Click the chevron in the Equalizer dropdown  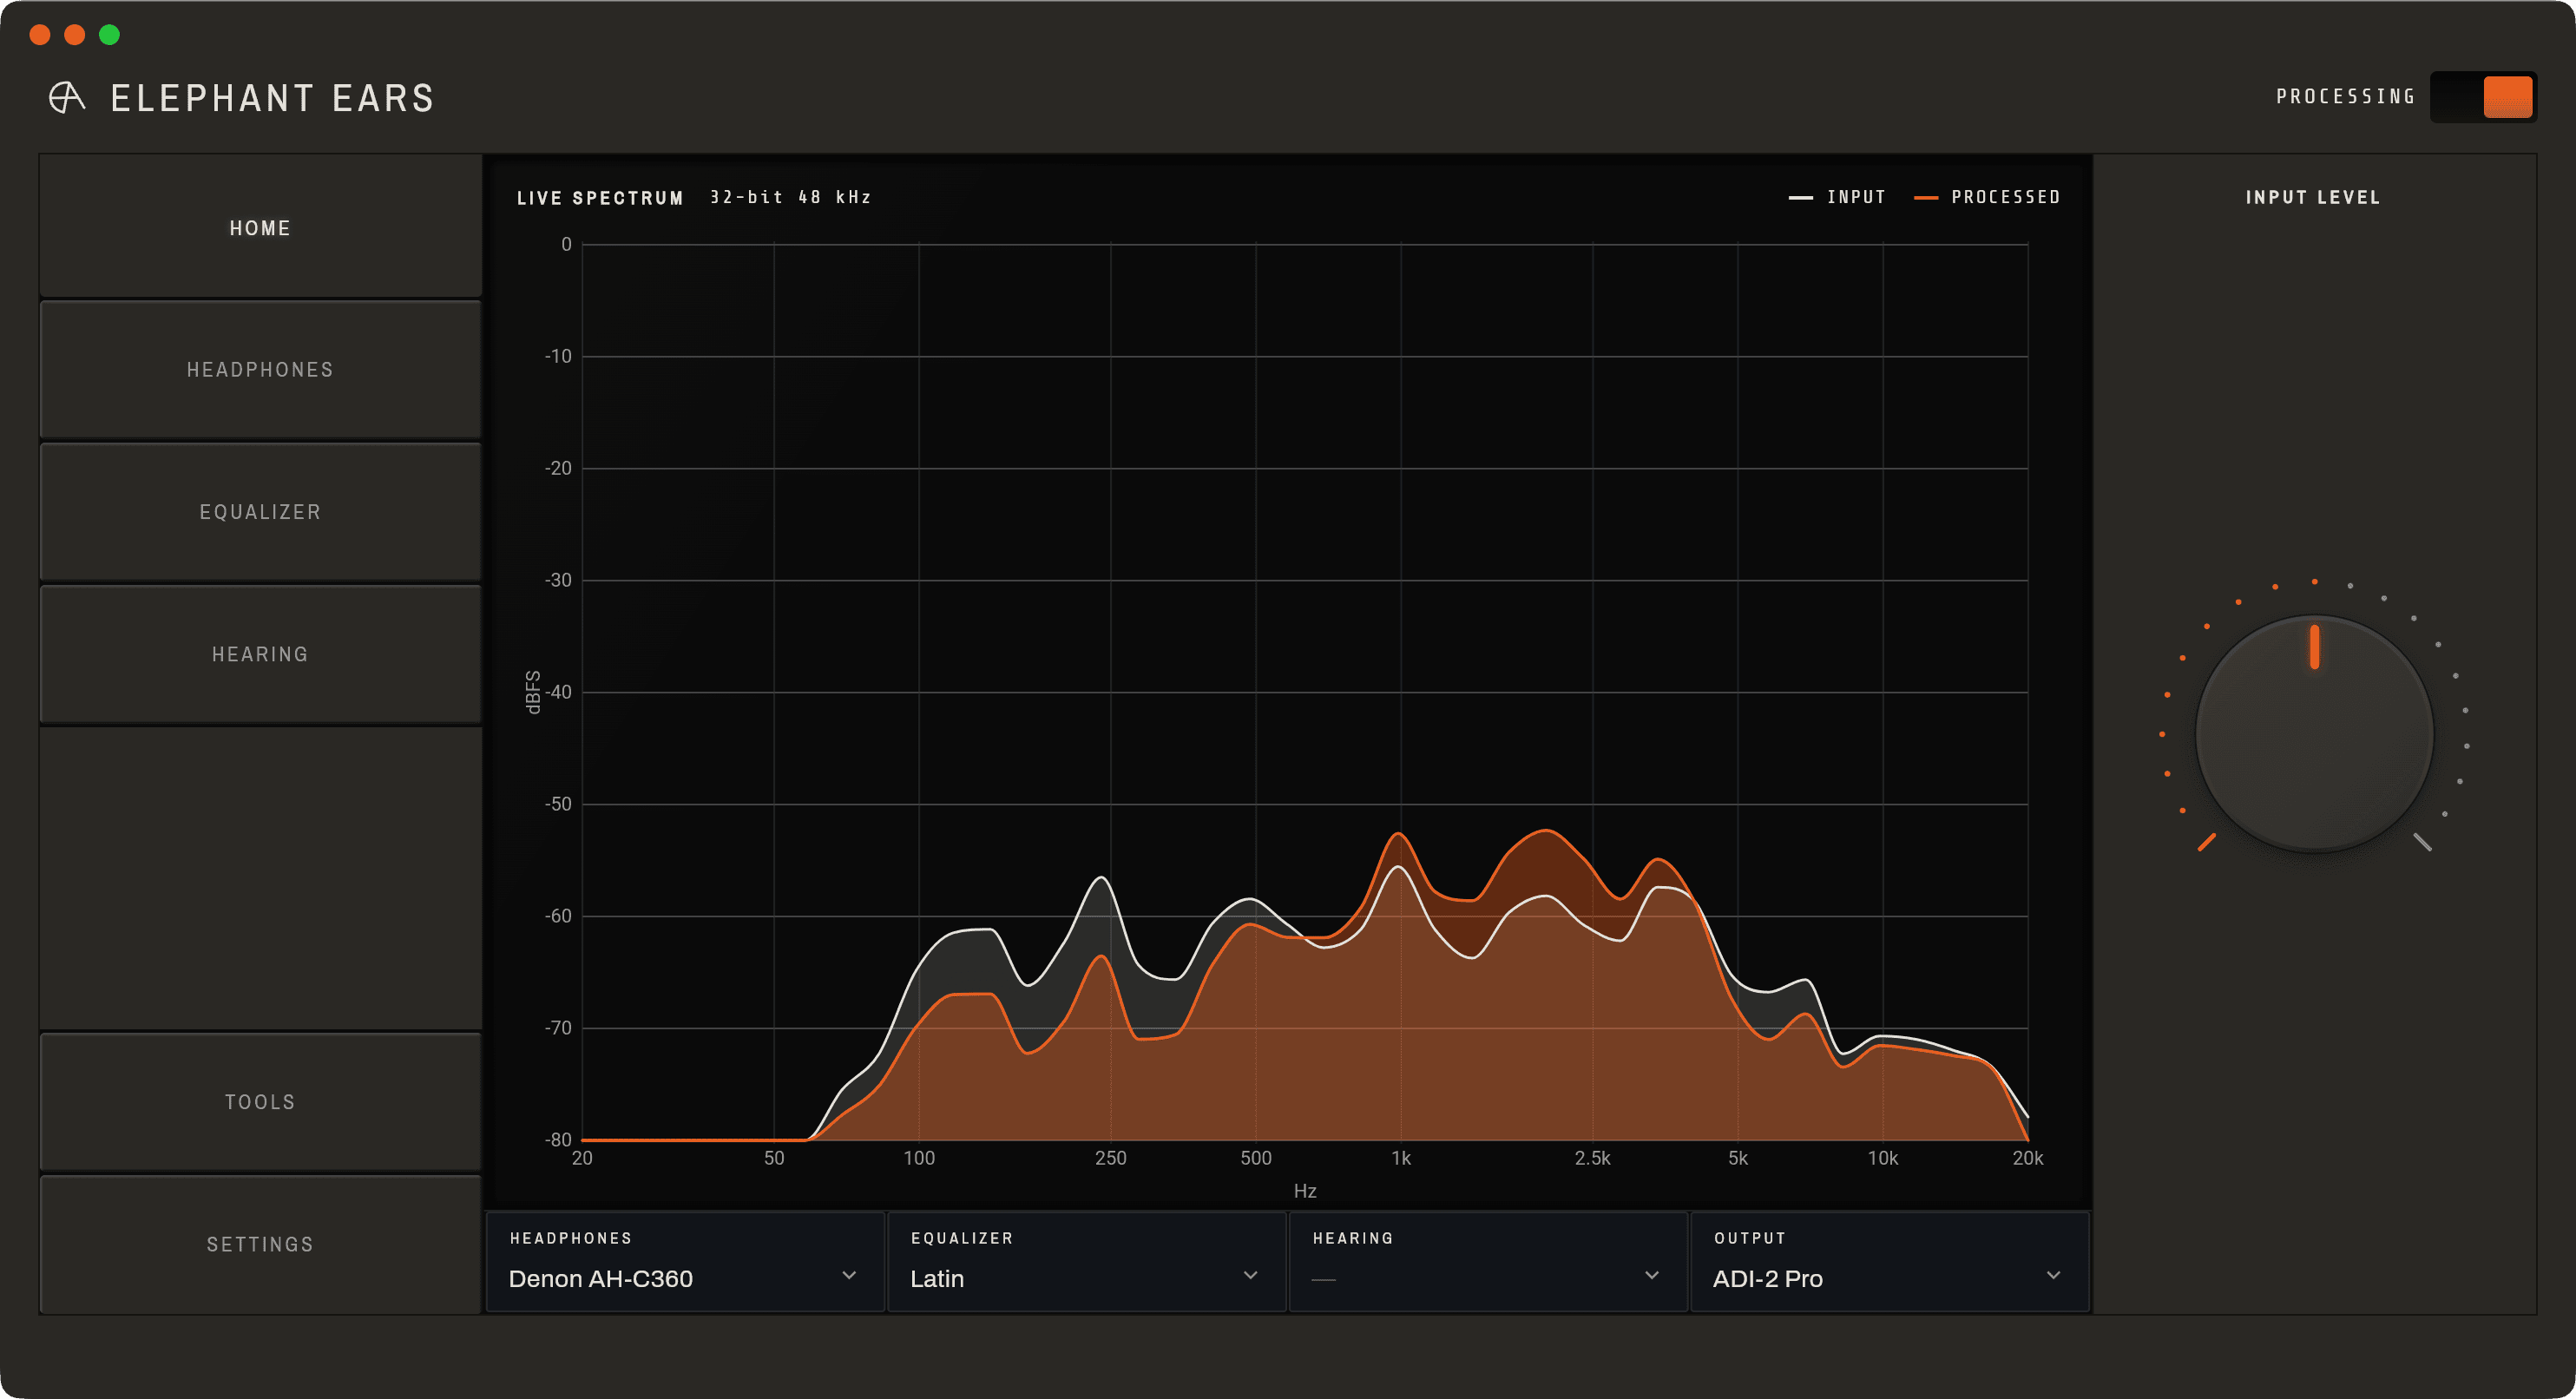(x=1250, y=1275)
